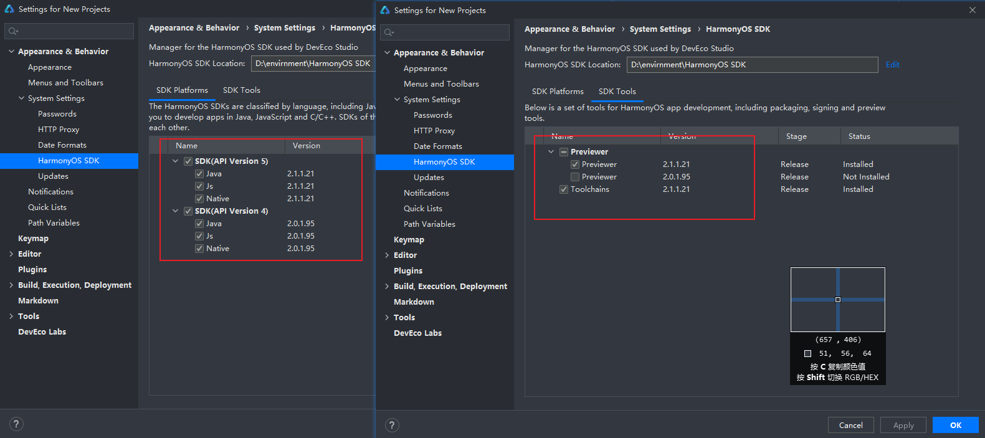The height and width of the screenshot is (438, 985).
Task: Click DevEco Studio logo in right title bar
Action: [385, 10]
